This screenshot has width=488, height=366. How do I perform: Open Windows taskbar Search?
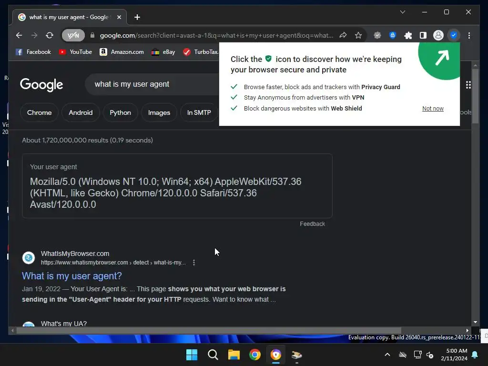[213, 355]
